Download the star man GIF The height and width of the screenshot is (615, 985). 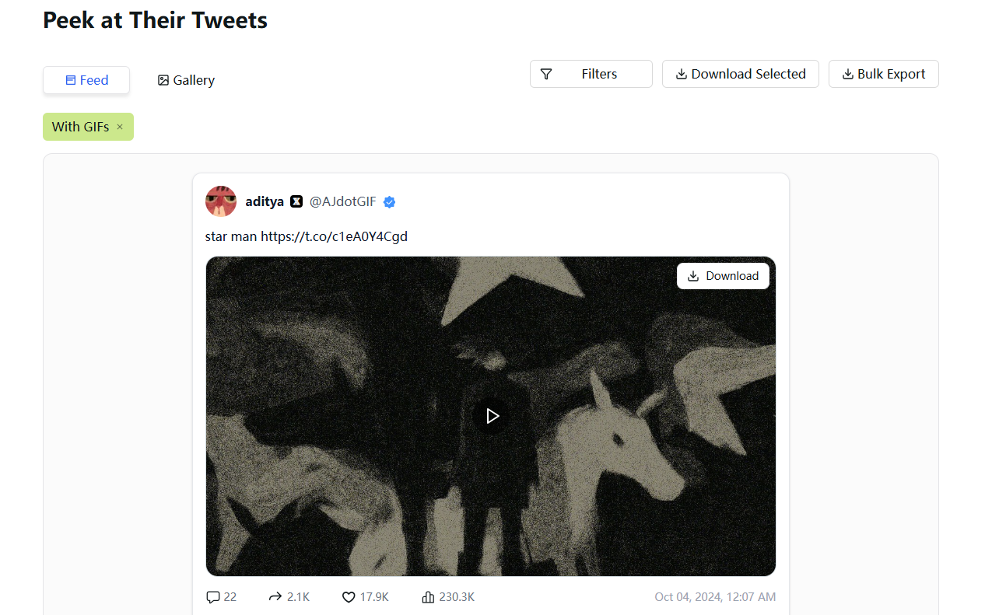[x=723, y=276]
